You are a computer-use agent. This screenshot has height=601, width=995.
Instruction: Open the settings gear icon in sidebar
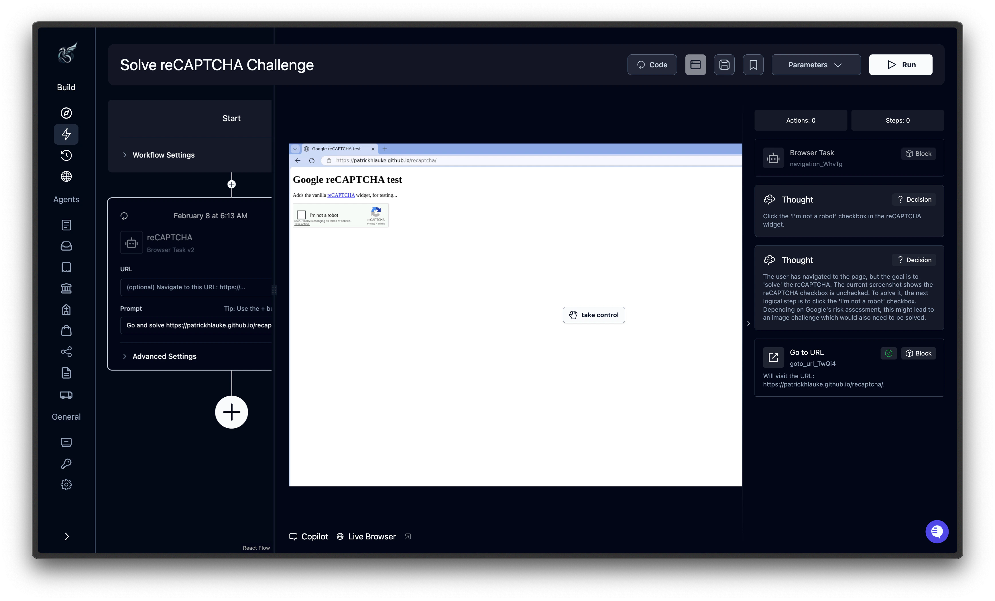pos(66,484)
